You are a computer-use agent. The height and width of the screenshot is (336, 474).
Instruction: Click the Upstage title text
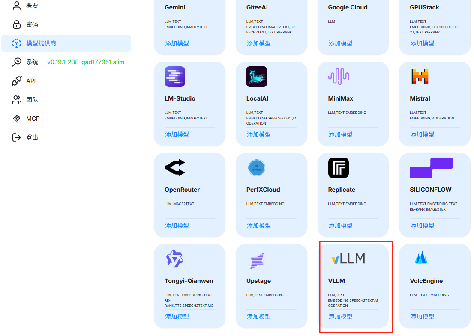coord(258,281)
